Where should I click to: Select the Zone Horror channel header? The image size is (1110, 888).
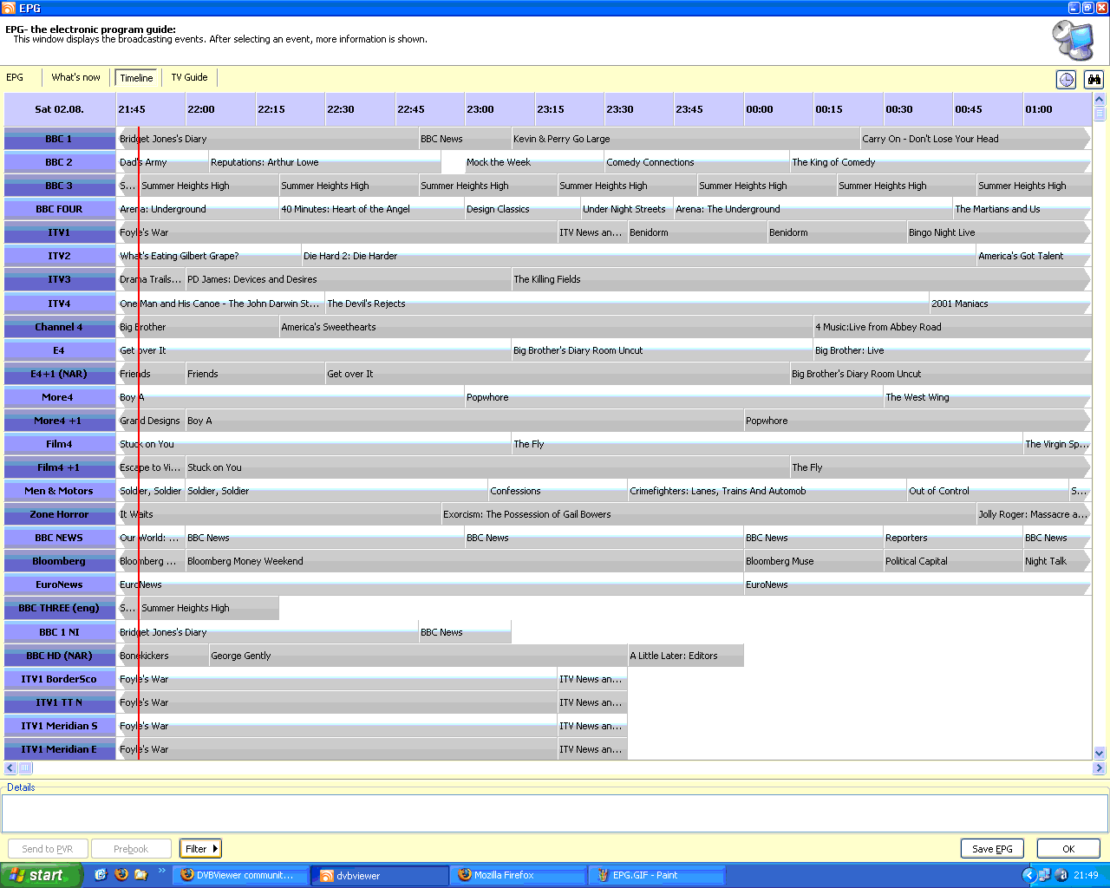coord(59,514)
